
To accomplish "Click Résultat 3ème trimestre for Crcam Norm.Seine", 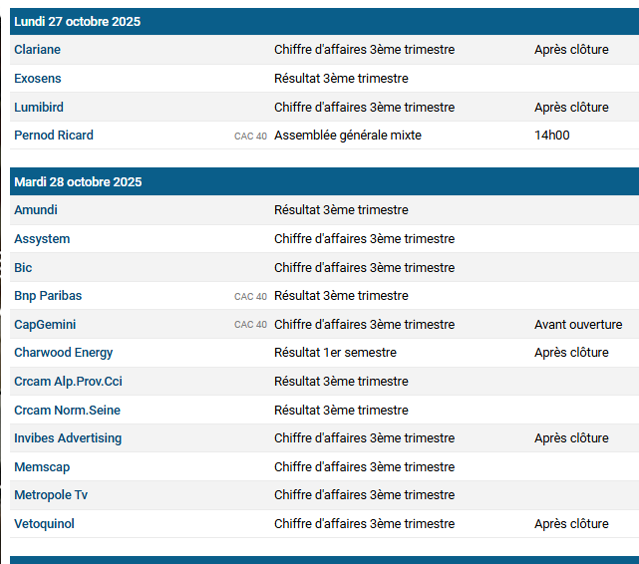I will 341,411.
